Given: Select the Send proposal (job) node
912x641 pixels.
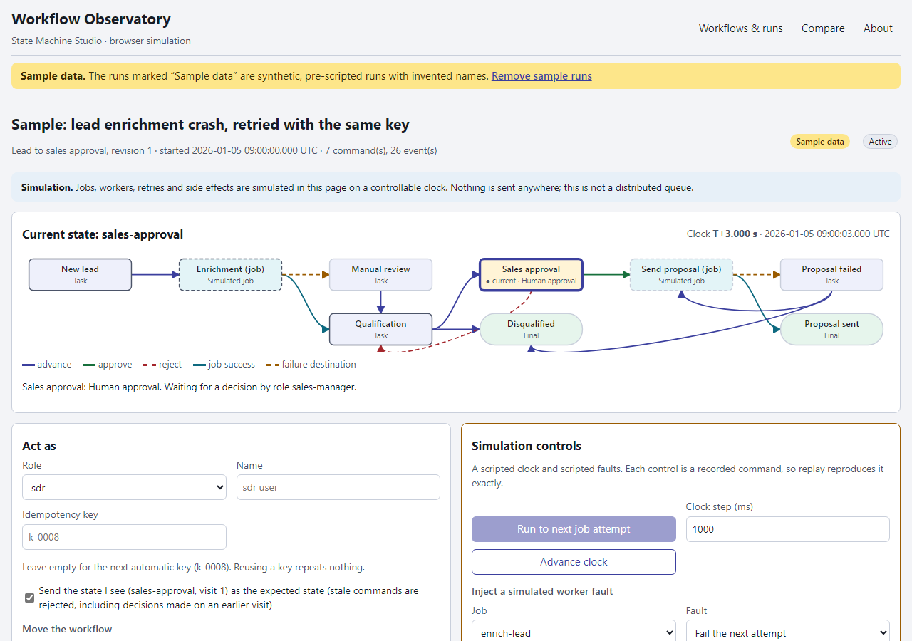Looking at the screenshot, I should click(x=681, y=275).
